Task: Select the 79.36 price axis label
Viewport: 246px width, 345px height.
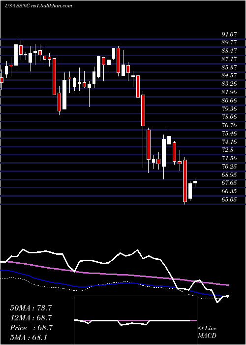Action: (x=229, y=108)
